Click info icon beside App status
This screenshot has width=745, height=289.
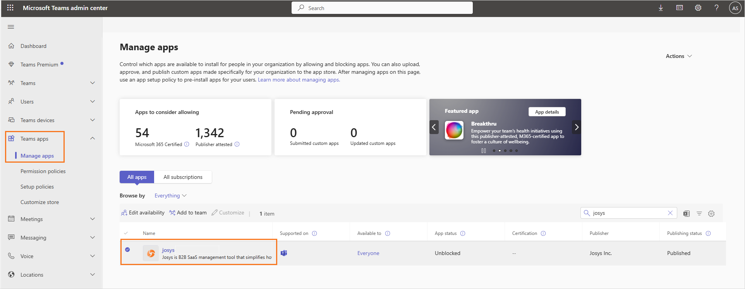[463, 233]
